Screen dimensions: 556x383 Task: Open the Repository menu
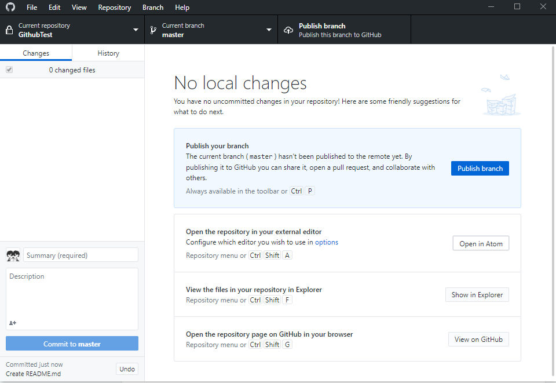[x=114, y=8]
